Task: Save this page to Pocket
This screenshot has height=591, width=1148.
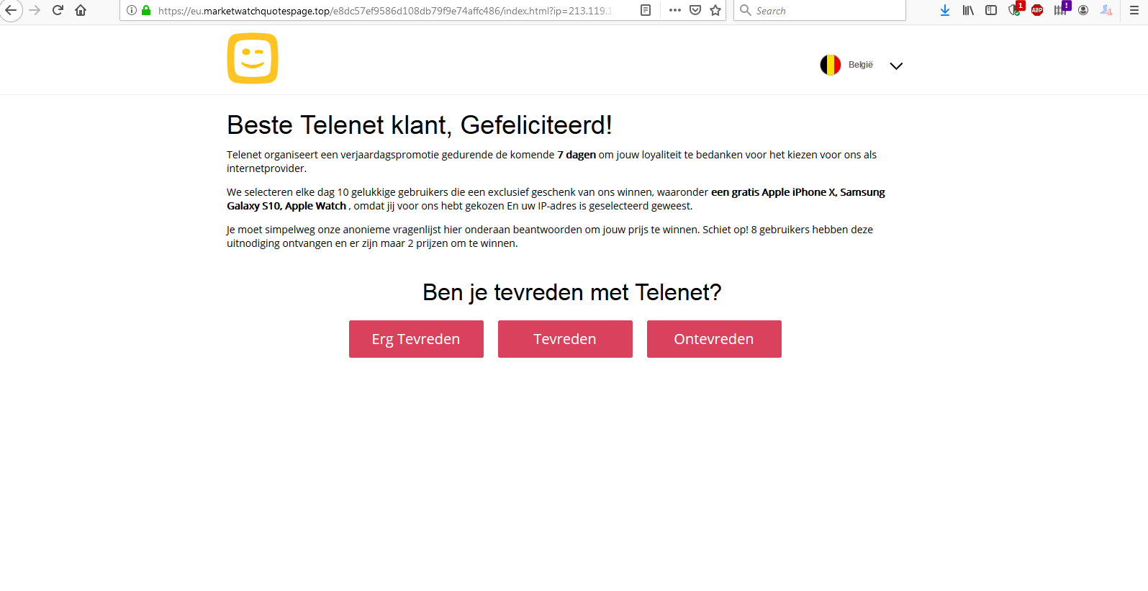Action: (695, 10)
